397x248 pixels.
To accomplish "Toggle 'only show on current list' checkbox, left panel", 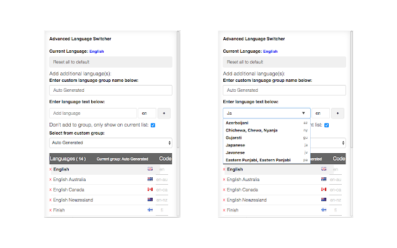I will [153, 125].
